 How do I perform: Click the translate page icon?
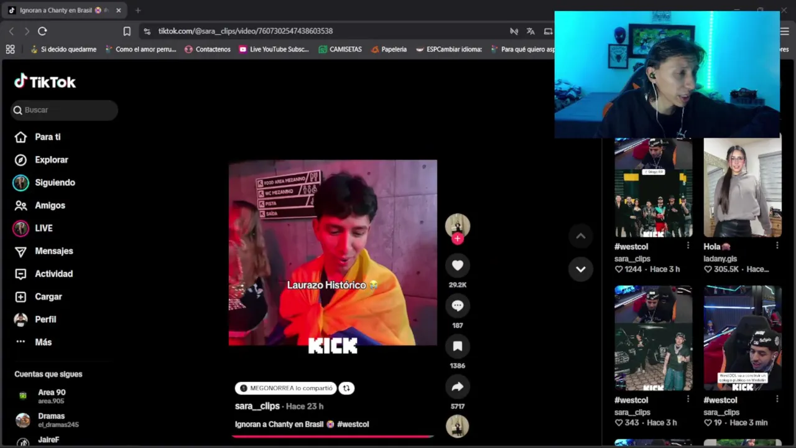point(530,31)
